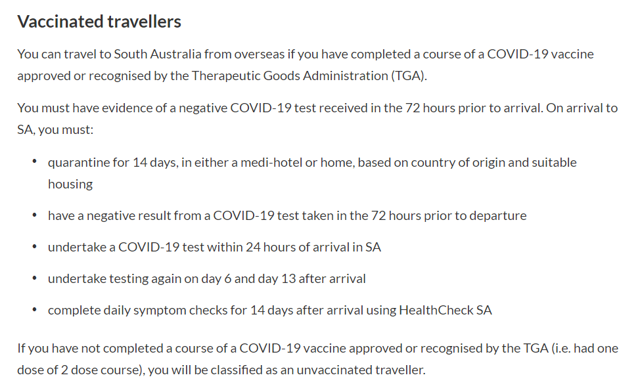This screenshot has width=640, height=392.
Task: Click 'unvaccinated traveller' text in the last line
Action: pyautogui.click(x=360, y=370)
